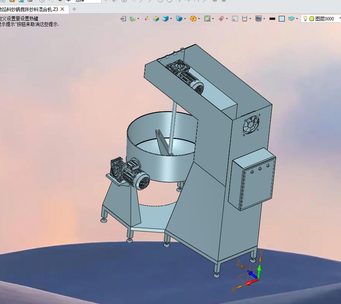
Task: Expand the red crosshair dropdown arrow
Action: (x=227, y=19)
